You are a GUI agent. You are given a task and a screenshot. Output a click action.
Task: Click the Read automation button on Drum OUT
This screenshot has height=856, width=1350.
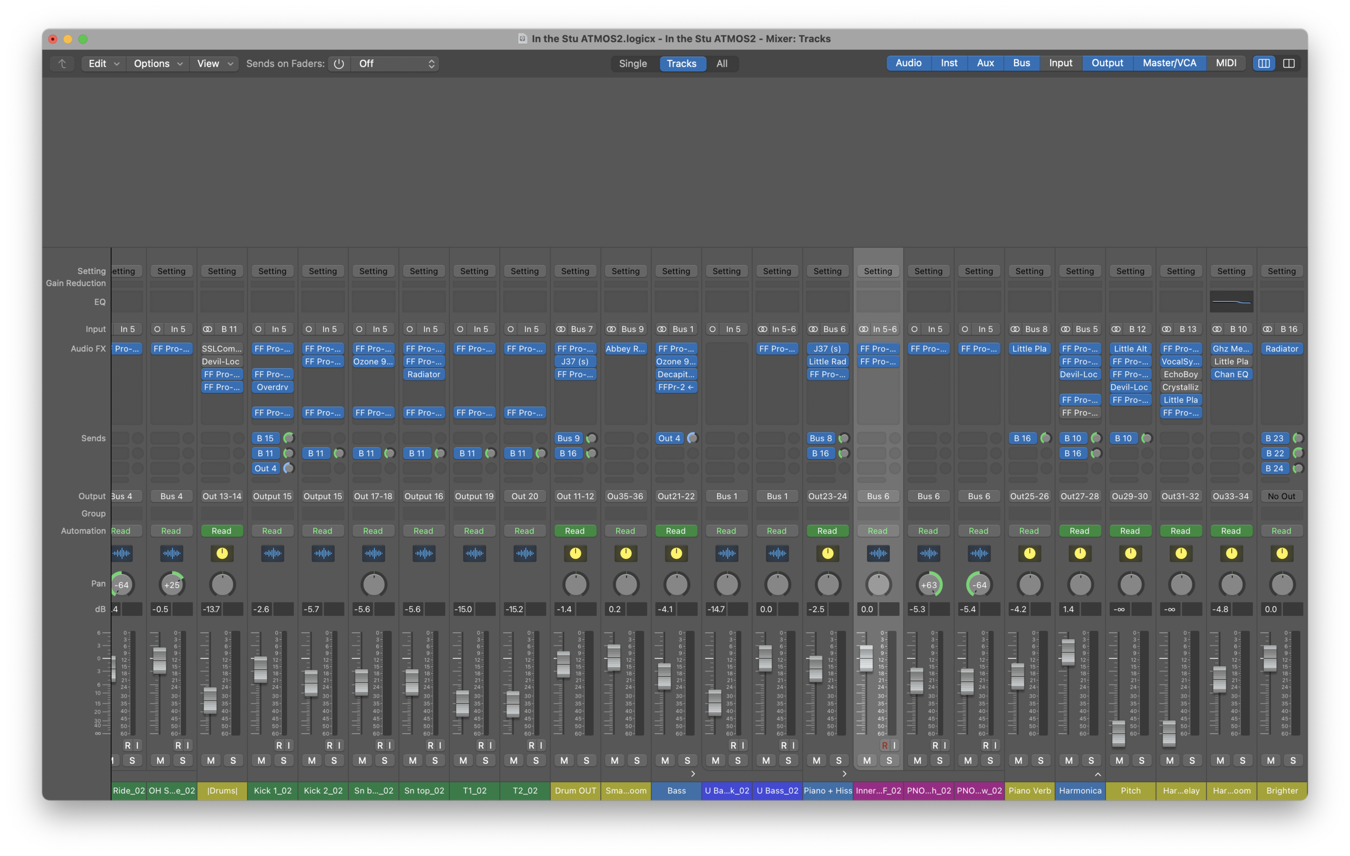(575, 531)
